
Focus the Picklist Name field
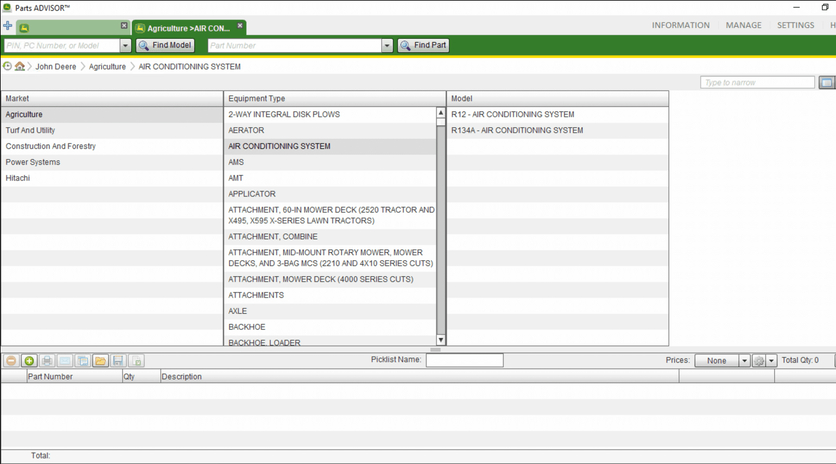tap(464, 360)
